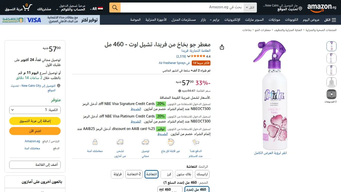This screenshot has width=341, height=192.
Task: Open the 2,378 ratings link
Action: pyautogui.click(x=181, y=56)
